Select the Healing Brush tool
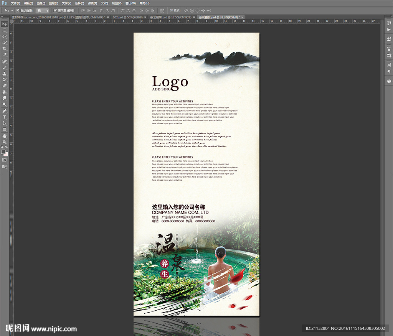Image resolution: width=393 pixels, height=336 pixels. [5, 61]
